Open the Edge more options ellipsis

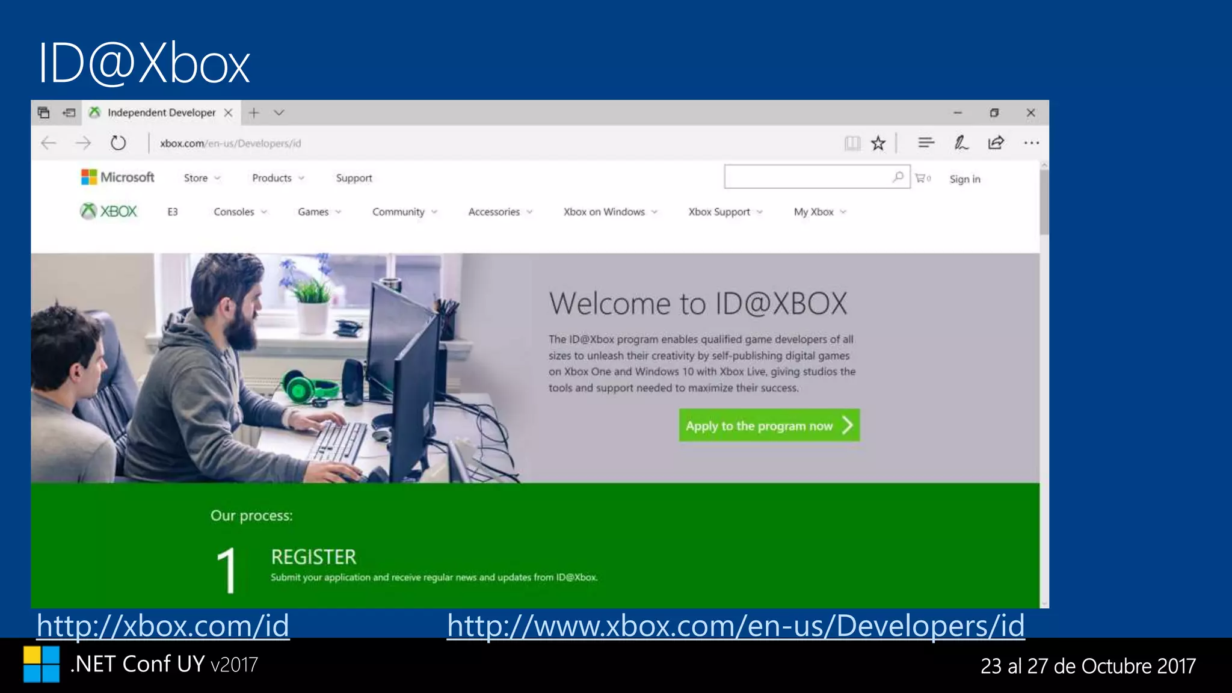tap(1031, 143)
